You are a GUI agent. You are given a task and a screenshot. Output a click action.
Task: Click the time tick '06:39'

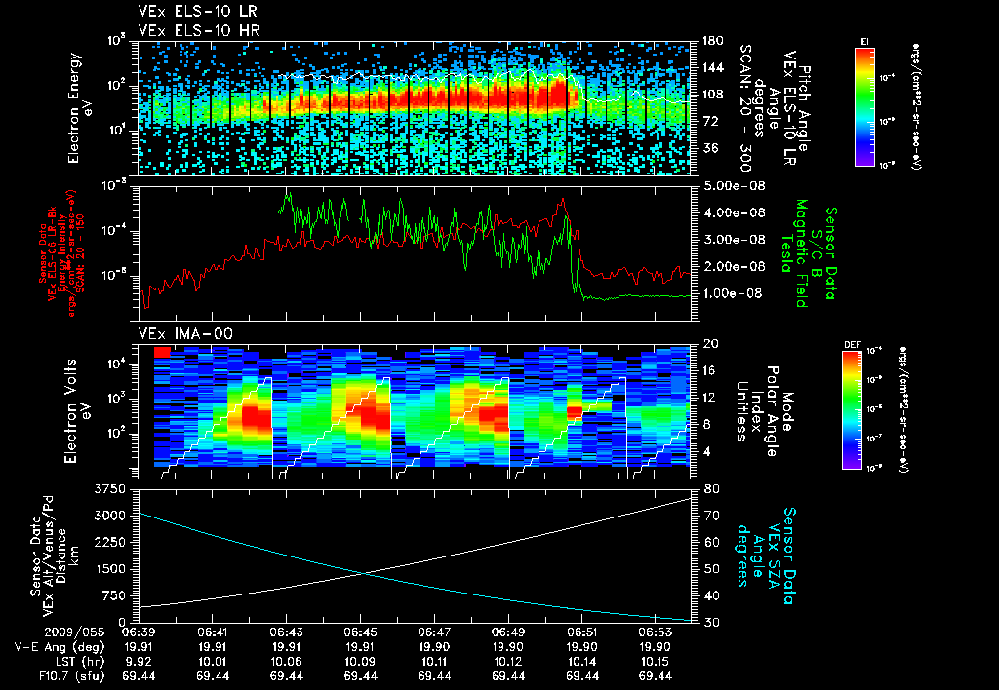pos(139,632)
